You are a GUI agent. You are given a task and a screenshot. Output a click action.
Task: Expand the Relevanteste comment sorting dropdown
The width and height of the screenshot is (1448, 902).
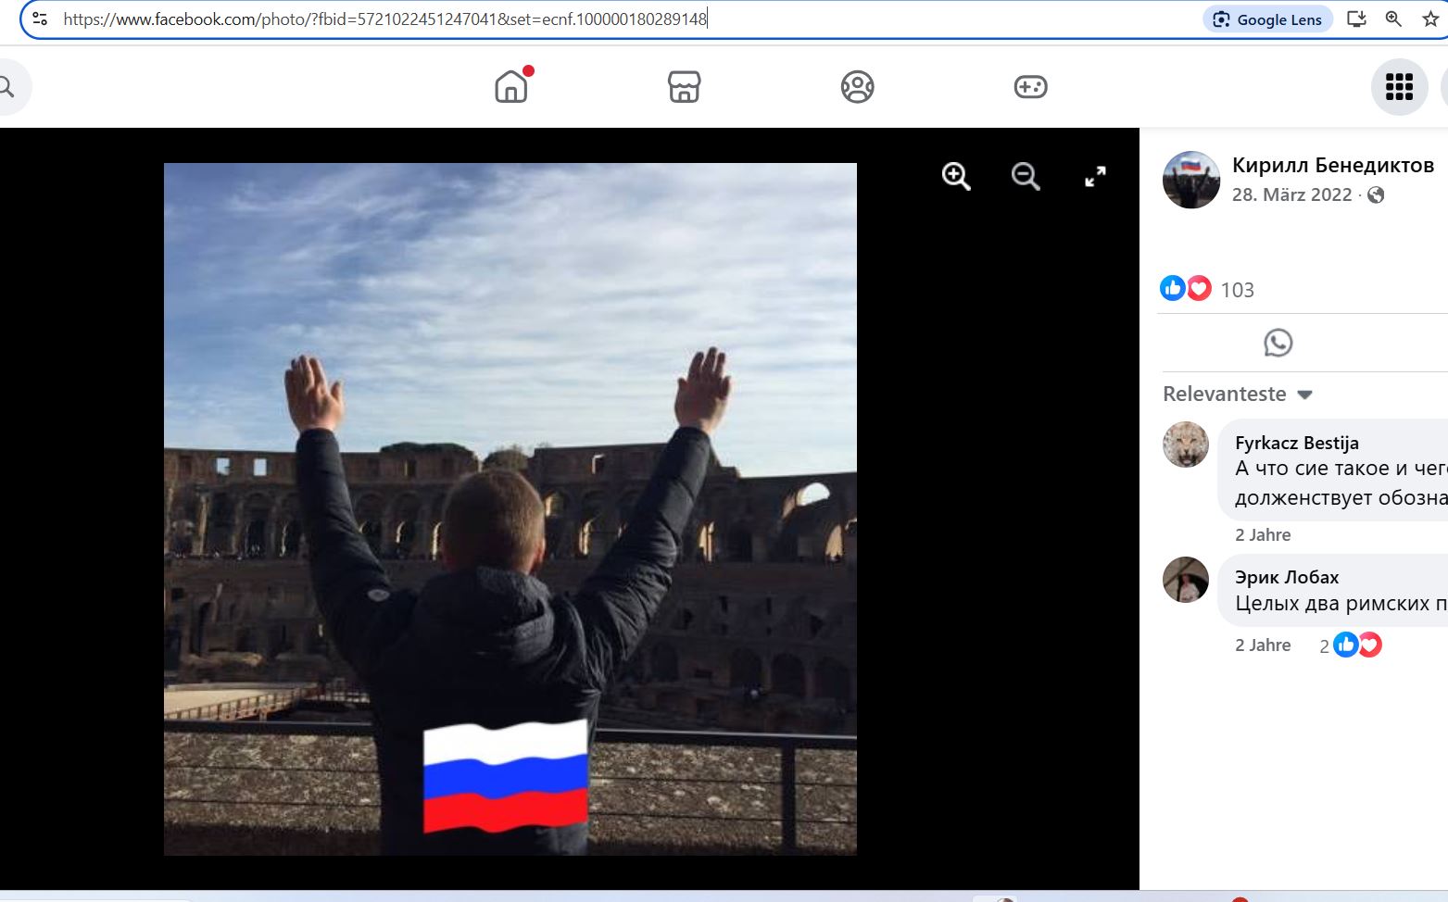pos(1238,394)
